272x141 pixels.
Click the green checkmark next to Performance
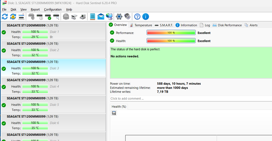[112, 33]
